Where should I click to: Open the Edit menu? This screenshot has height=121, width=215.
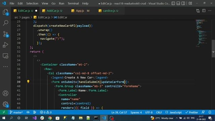pyautogui.click(x=20, y=3)
